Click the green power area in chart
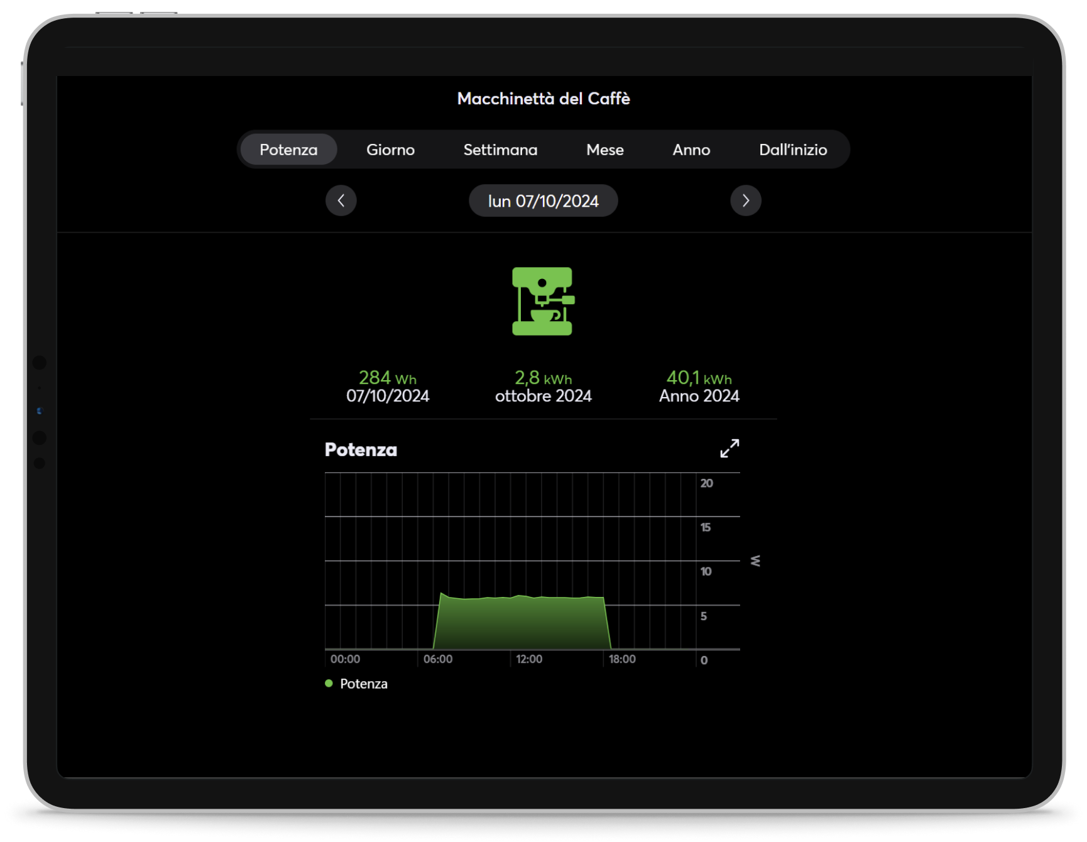Image resolution: width=1087 pixels, height=842 pixels. (522, 623)
